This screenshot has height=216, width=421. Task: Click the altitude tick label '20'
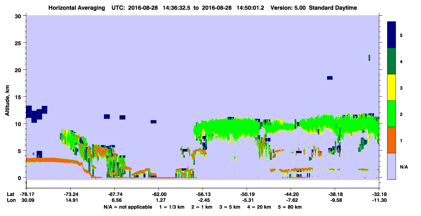[19, 70]
